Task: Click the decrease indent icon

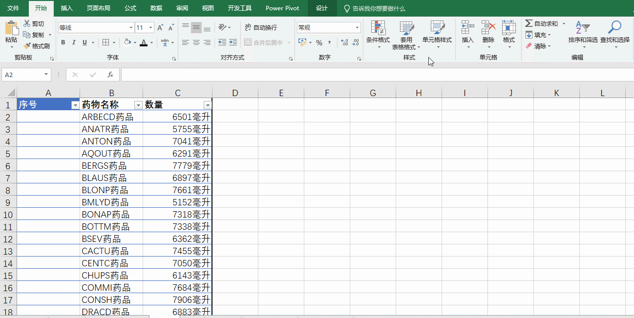Action: pos(222,42)
